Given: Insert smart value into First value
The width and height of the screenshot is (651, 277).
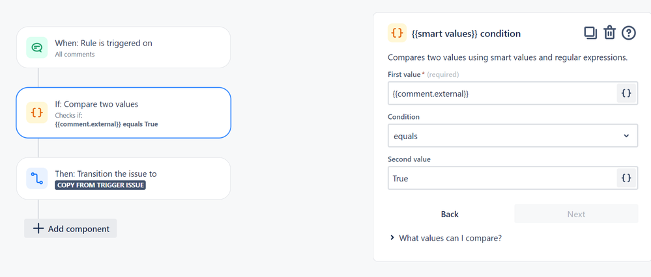Looking at the screenshot, I should tap(626, 94).
